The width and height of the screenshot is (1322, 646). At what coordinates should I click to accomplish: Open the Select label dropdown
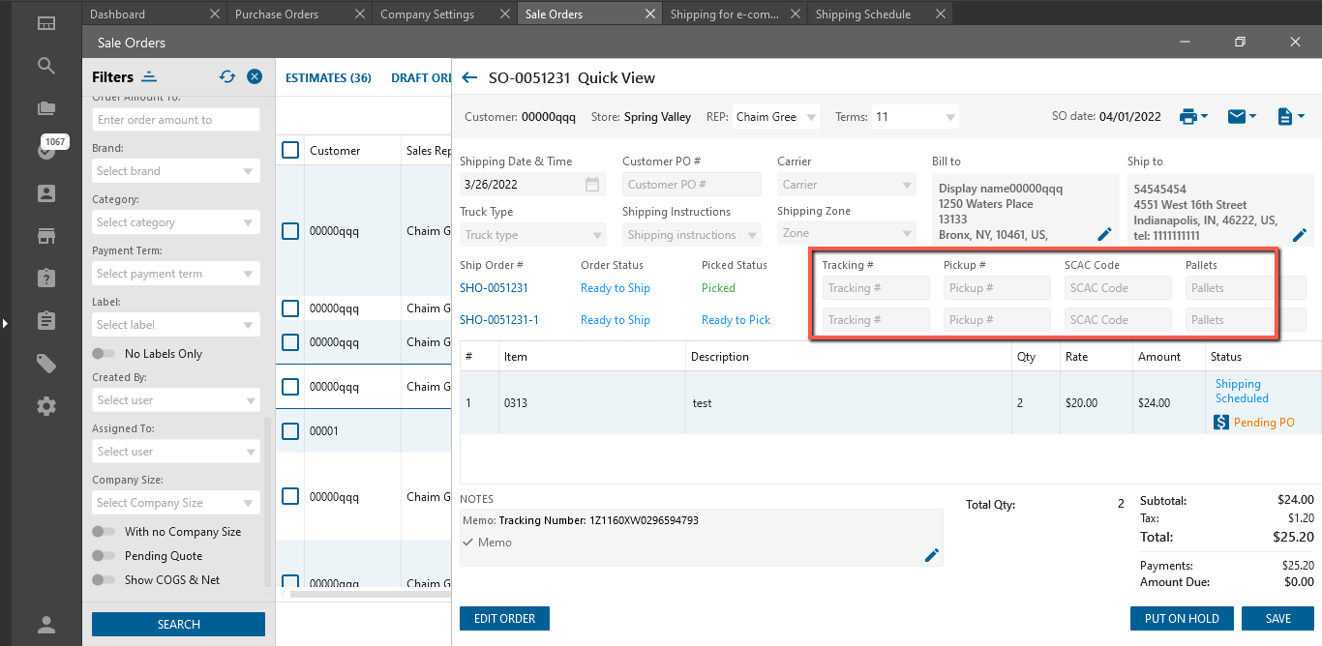(176, 325)
